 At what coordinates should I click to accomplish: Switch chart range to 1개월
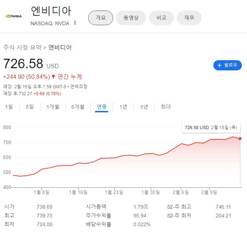pyautogui.click(x=53, y=107)
